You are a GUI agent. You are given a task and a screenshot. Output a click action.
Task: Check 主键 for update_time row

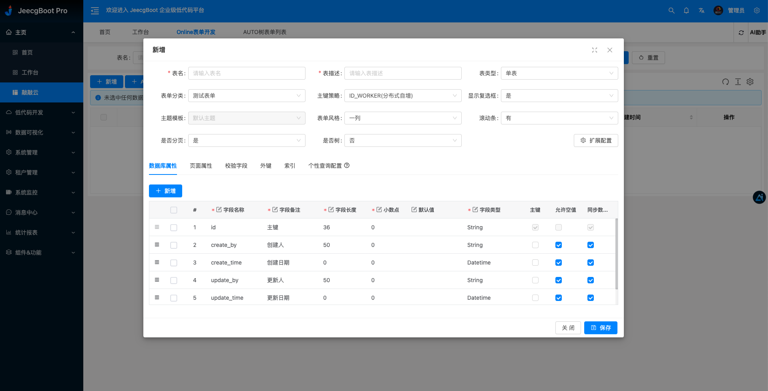535,298
